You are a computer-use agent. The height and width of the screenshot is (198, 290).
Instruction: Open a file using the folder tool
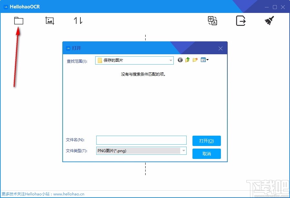pos(18,20)
